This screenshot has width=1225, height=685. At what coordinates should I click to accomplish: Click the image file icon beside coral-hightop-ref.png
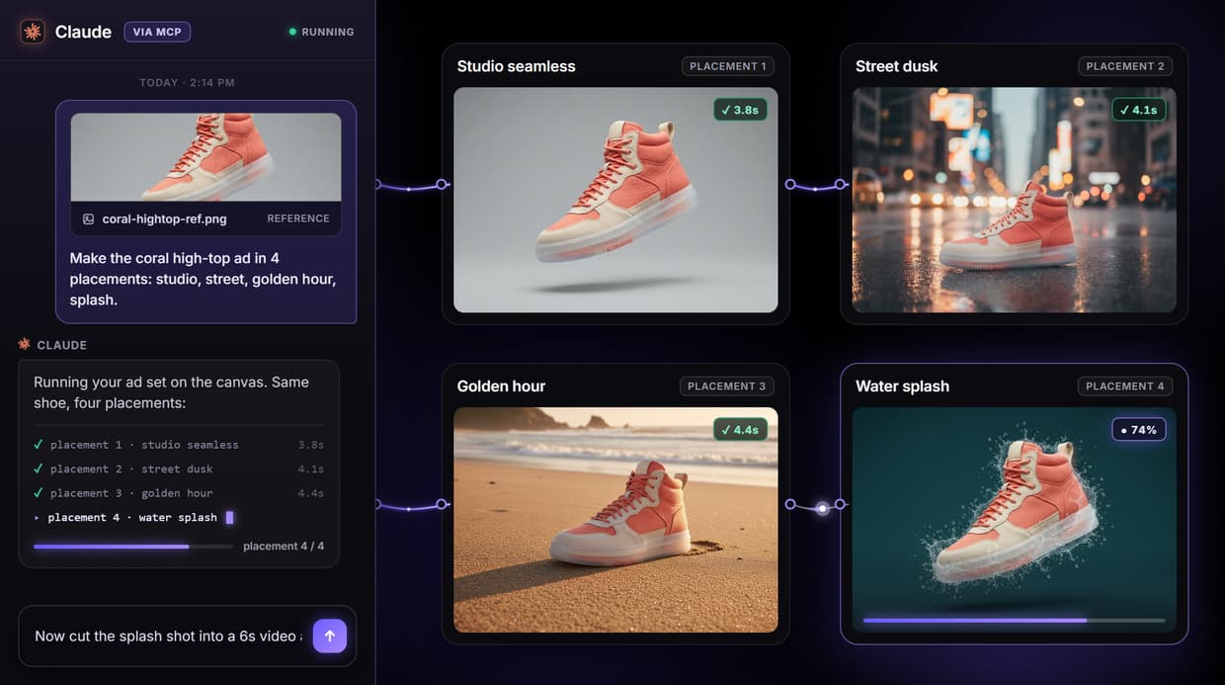[88, 218]
